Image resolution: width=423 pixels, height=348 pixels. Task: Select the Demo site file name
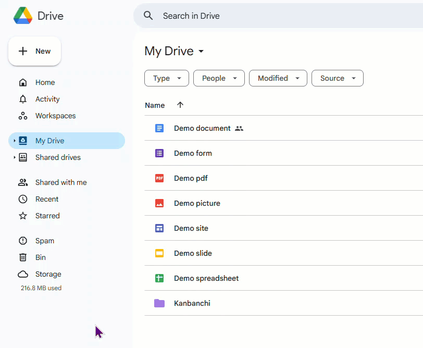191,228
